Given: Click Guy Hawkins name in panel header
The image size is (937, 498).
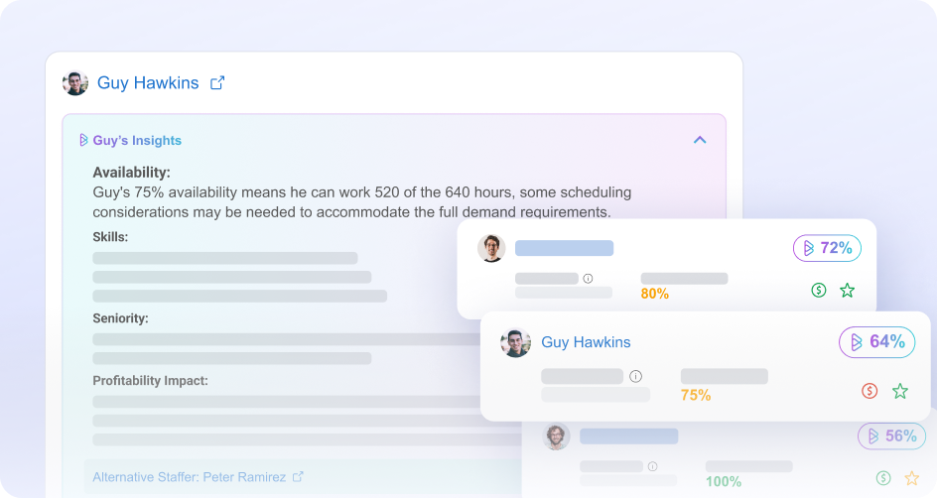Looking at the screenshot, I should click(148, 83).
